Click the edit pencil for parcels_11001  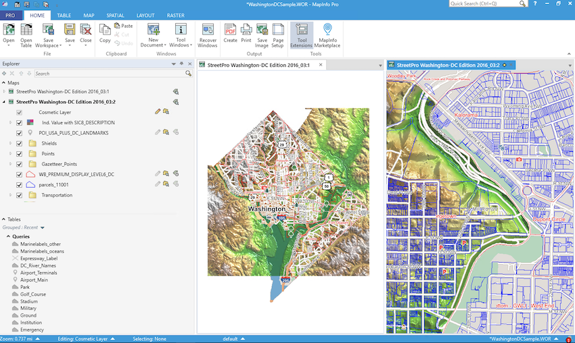(x=158, y=184)
